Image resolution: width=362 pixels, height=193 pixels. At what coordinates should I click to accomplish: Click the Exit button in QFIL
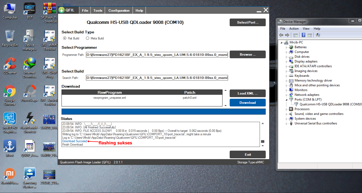click(x=248, y=155)
